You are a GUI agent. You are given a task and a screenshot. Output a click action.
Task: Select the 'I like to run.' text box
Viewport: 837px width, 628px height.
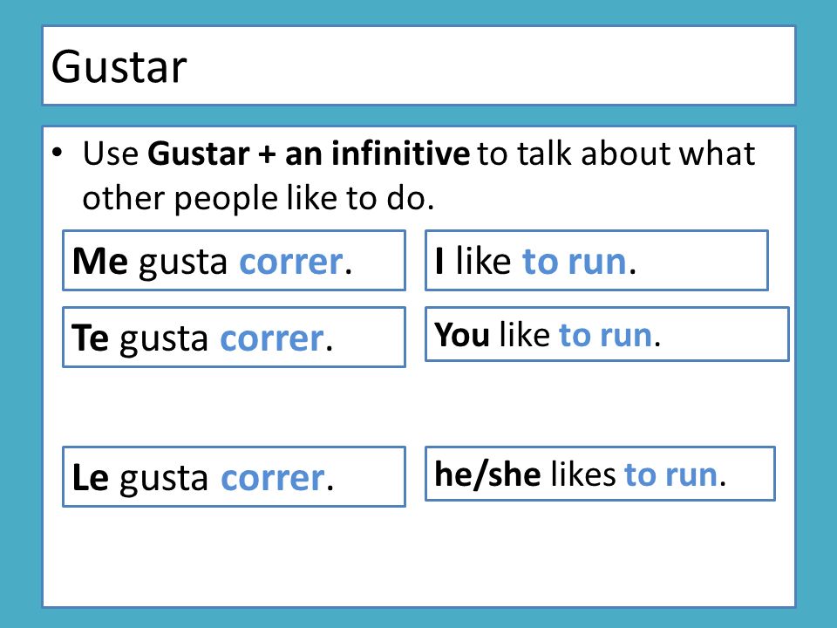pos(596,261)
